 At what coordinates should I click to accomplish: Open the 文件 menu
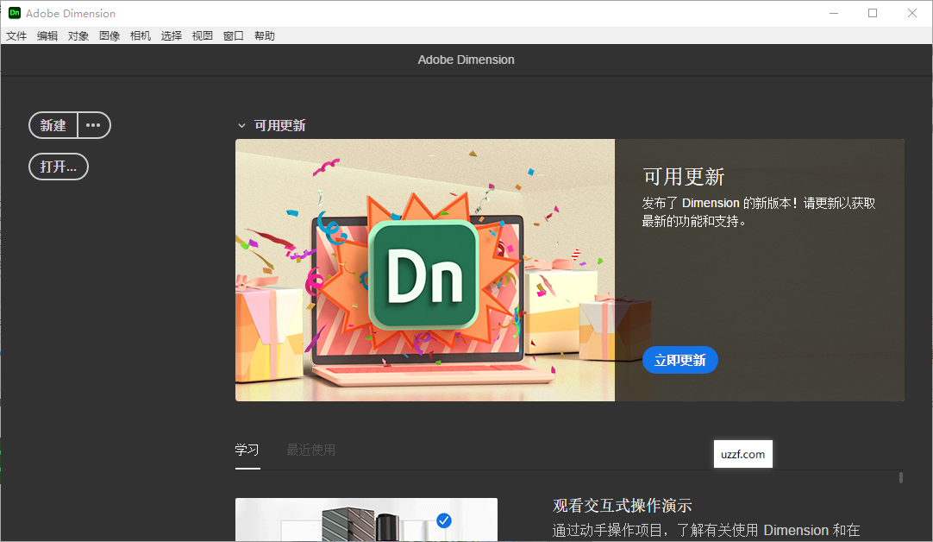coord(16,35)
